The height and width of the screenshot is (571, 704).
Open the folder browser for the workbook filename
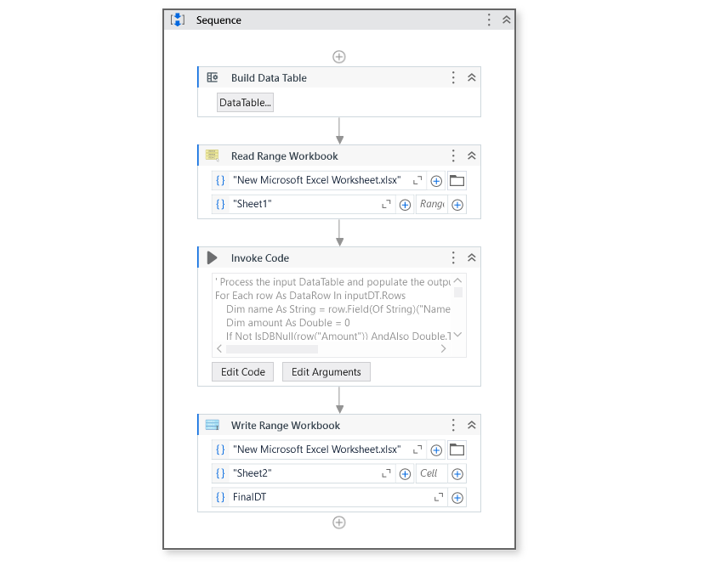click(457, 180)
